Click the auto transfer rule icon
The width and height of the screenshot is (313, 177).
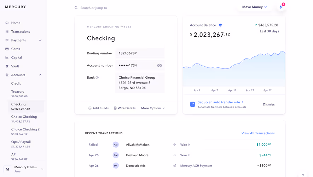point(192,104)
